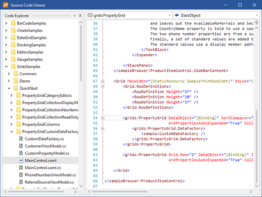Expand the EditorsSamples folder
The width and height of the screenshot is (262, 197).
pos(7,52)
